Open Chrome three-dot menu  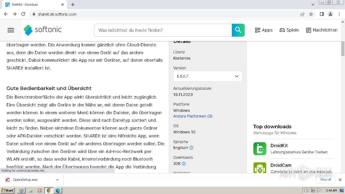(x=339, y=14)
